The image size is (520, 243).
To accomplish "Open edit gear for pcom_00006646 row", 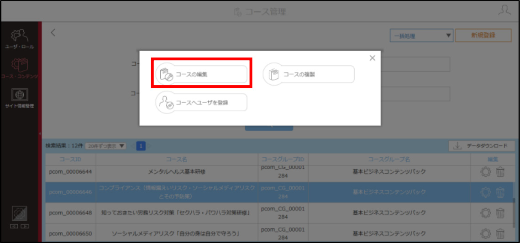I will pyautogui.click(x=485, y=192).
